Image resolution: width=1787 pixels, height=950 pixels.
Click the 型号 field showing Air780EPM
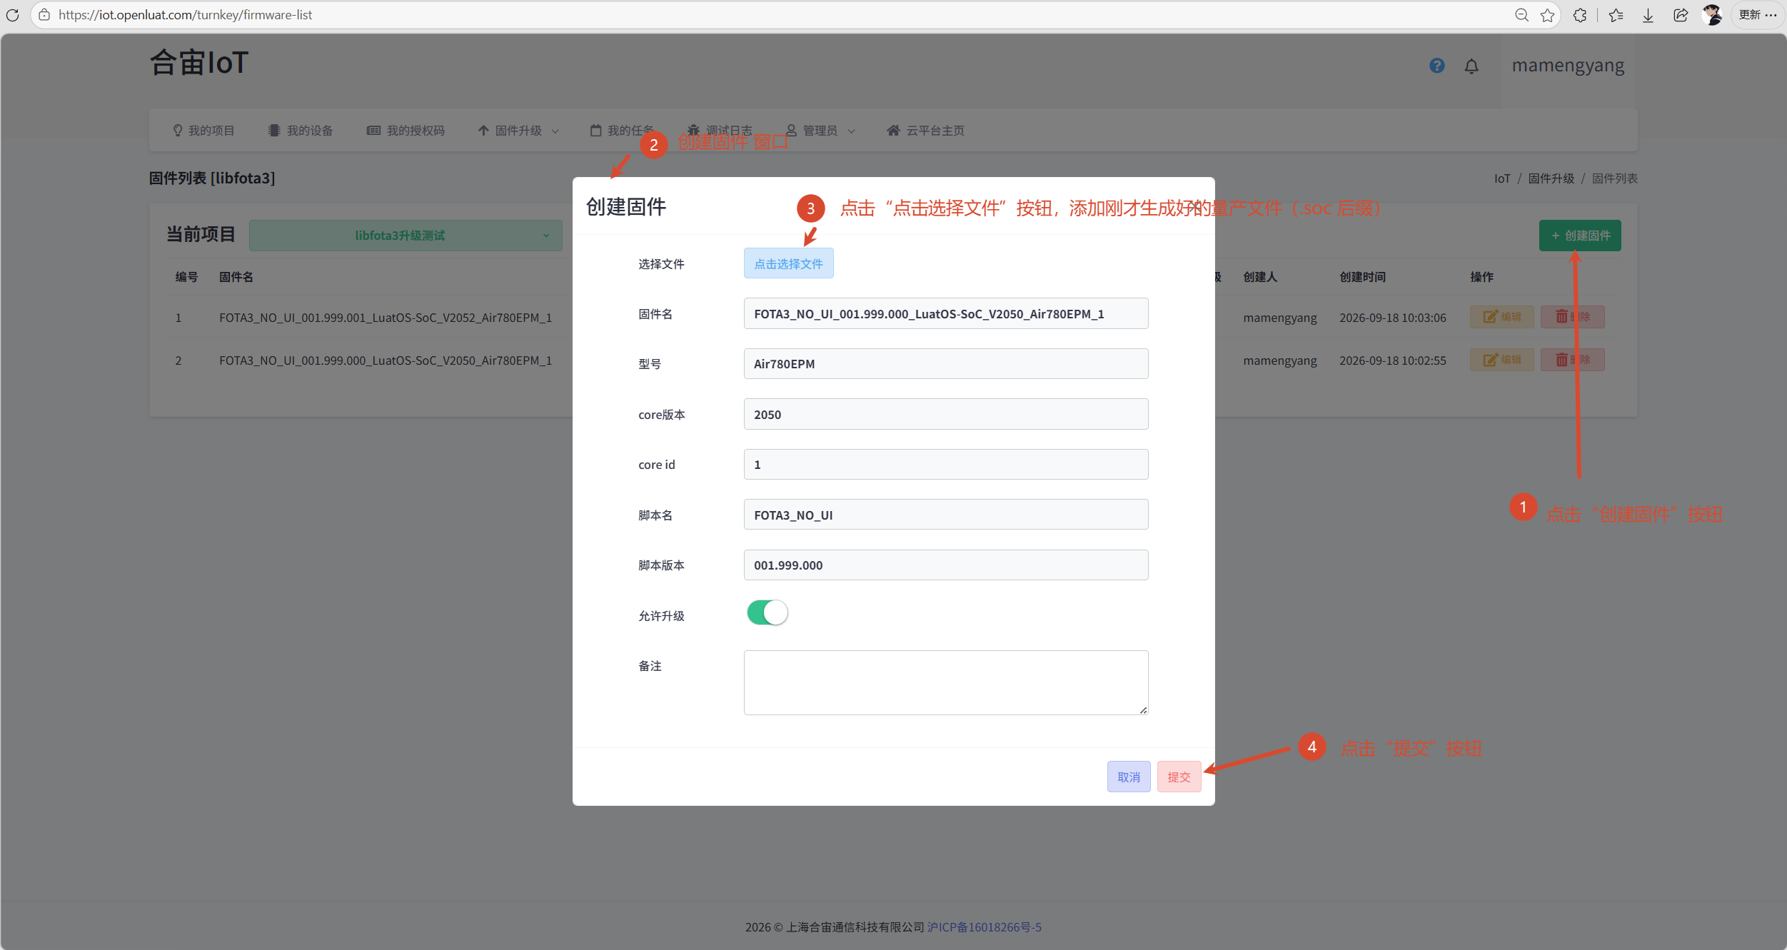(x=946, y=363)
